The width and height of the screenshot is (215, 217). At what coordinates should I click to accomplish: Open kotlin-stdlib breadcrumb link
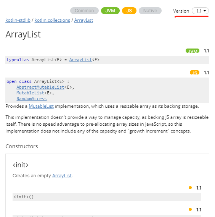click(x=18, y=20)
